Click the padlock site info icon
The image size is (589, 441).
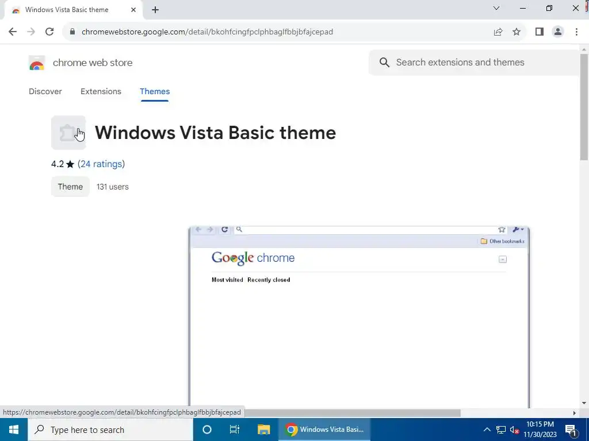coord(72,32)
